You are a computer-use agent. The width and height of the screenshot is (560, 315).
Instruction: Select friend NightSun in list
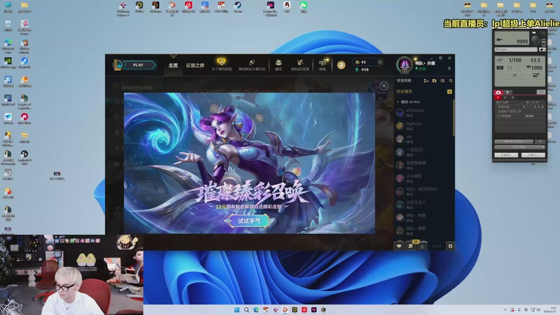point(424,126)
